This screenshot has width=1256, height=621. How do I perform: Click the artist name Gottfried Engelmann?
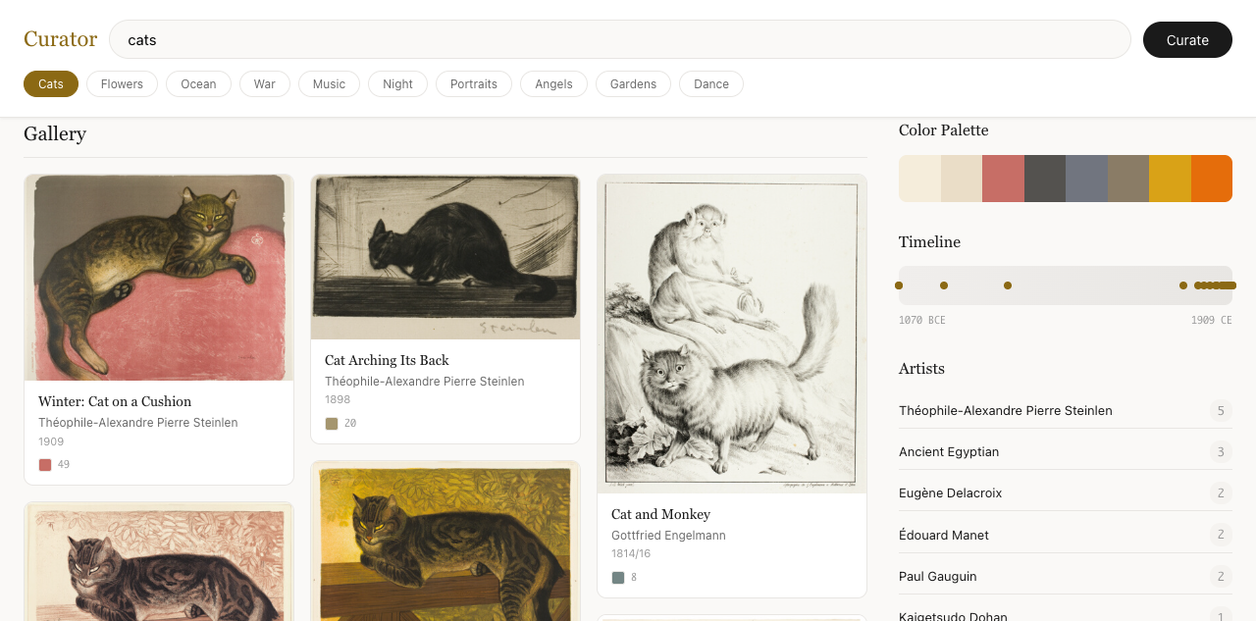(668, 536)
